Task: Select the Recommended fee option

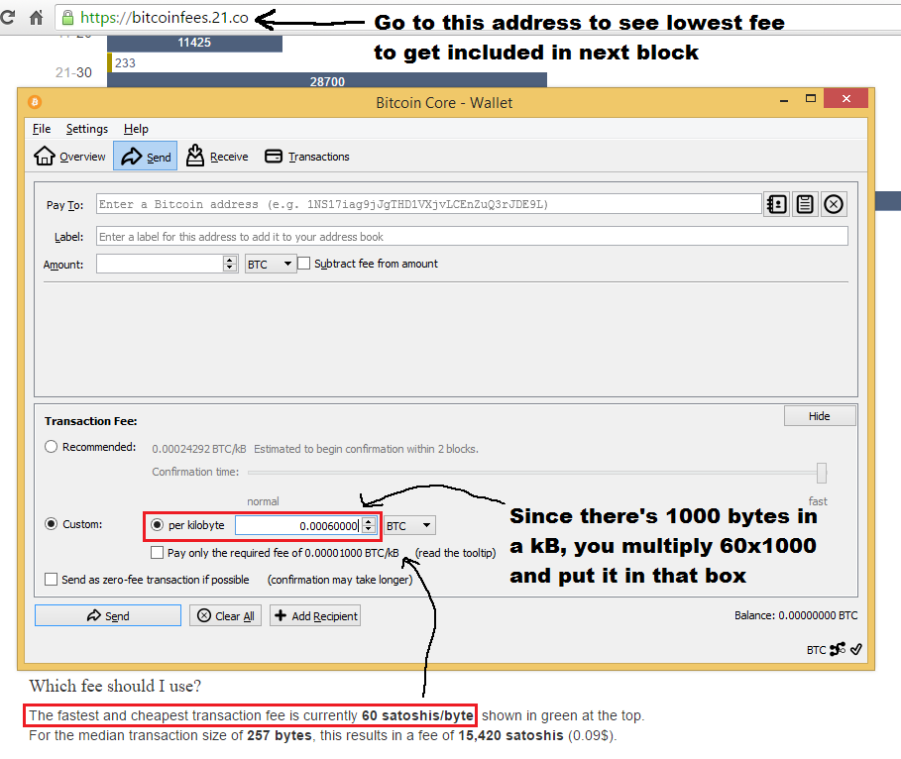Action: [x=52, y=447]
